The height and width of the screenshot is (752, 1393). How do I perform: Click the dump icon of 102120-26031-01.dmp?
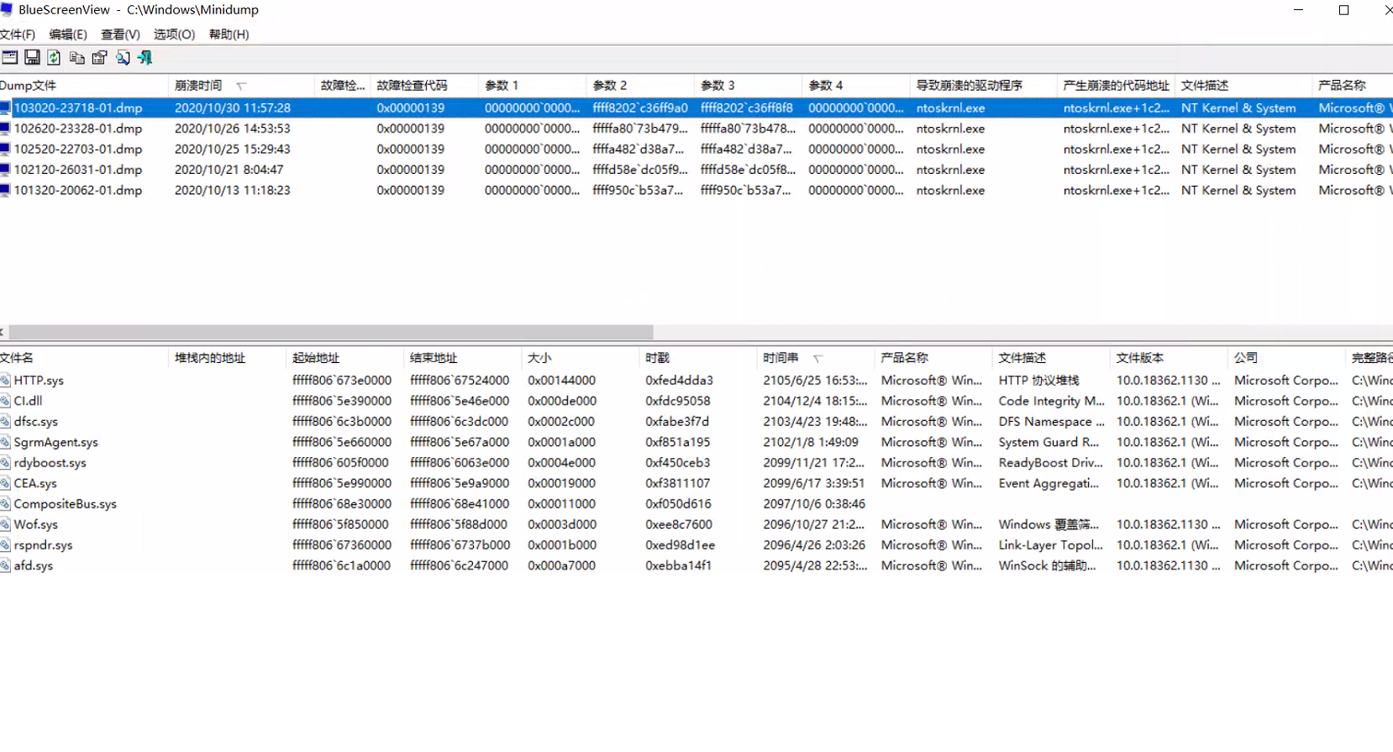coord(5,170)
